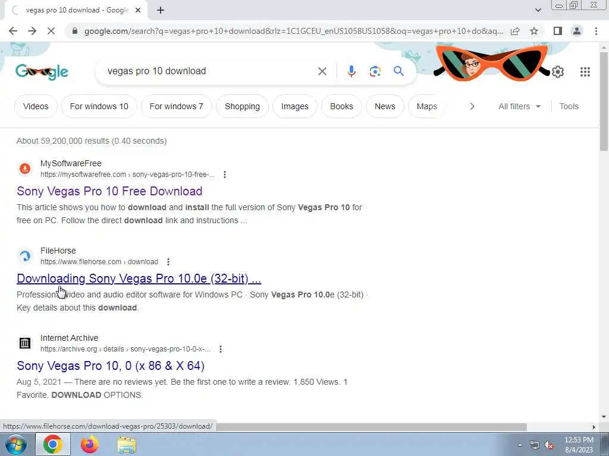Click the MySoftwareFree site favicon
This screenshot has height=456, width=609.
[25, 169]
